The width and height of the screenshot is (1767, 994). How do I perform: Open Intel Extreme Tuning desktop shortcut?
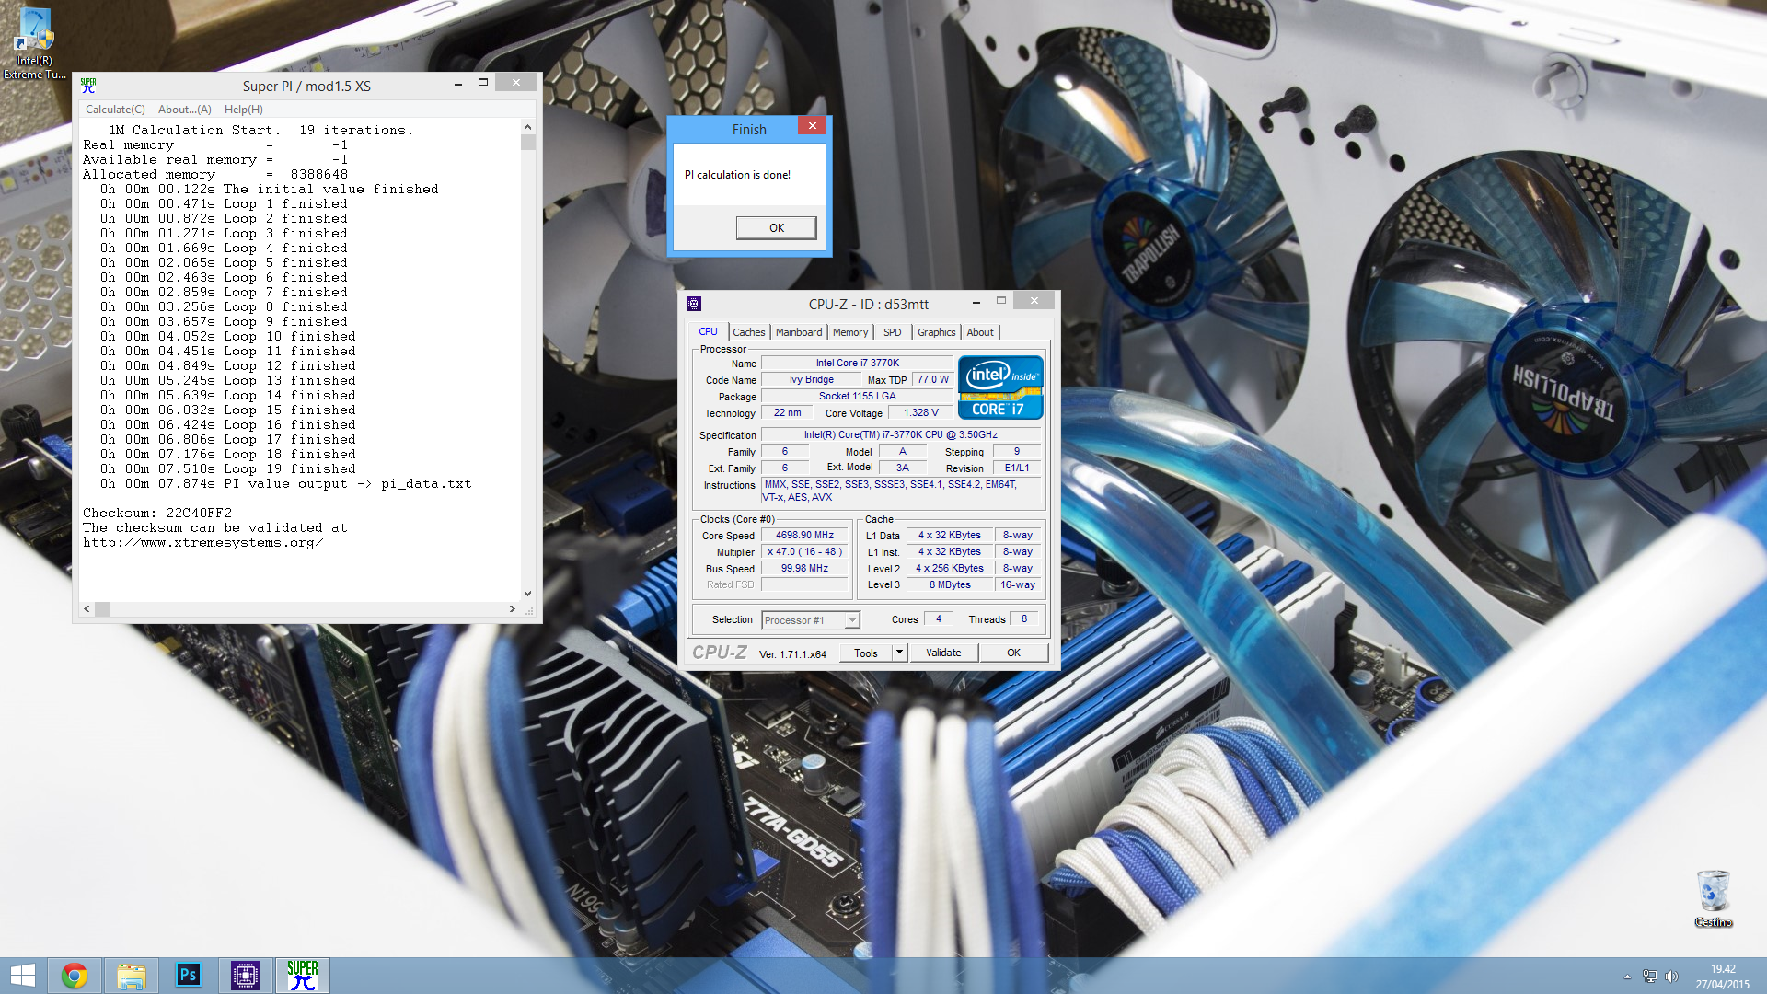[35, 43]
